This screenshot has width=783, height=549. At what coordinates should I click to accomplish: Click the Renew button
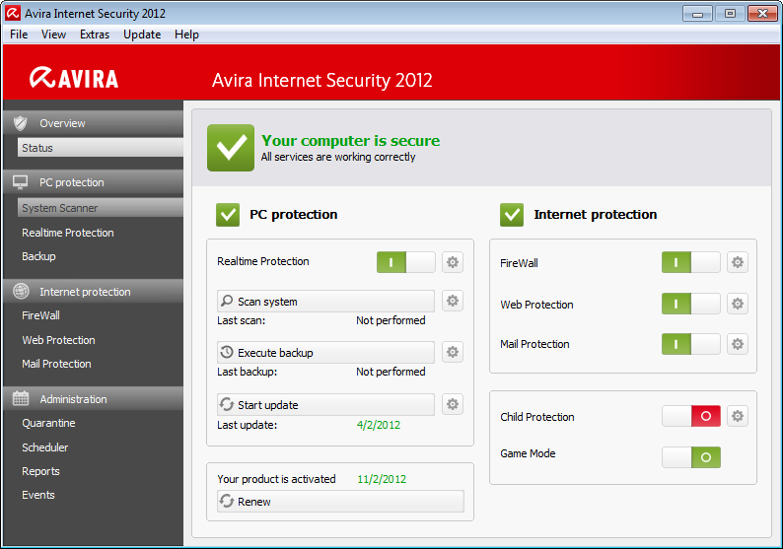[x=340, y=502]
